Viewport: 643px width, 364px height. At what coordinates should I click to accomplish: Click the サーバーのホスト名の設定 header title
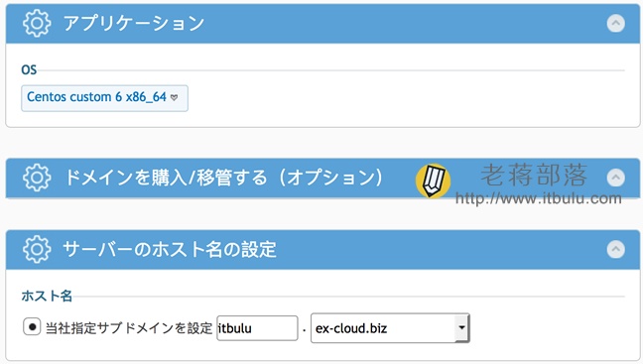point(170,249)
